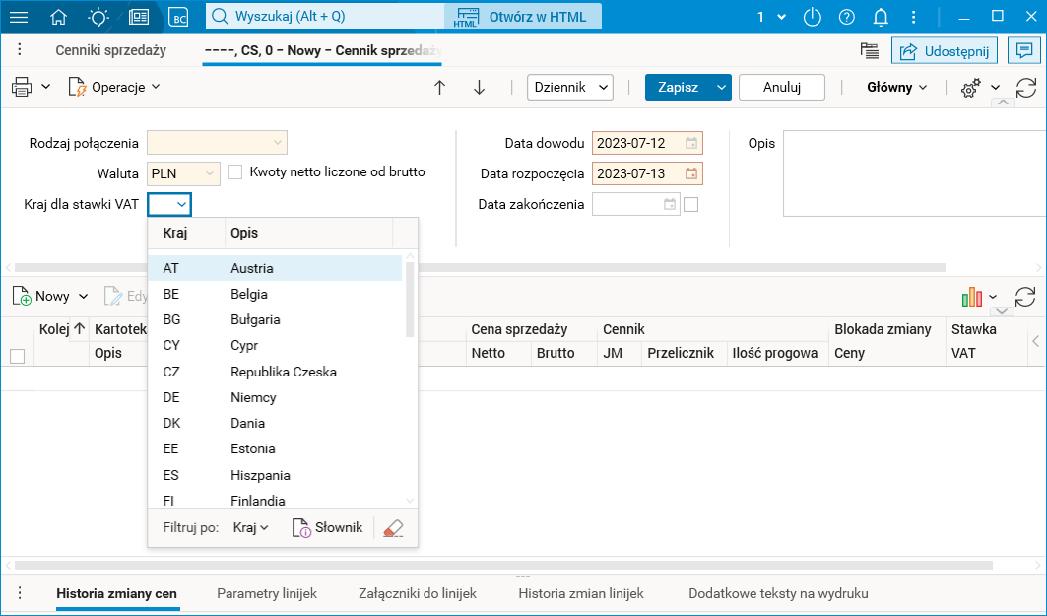The width and height of the screenshot is (1047, 616).
Task: Toggle the Data zakończenia checkbox
Action: tap(691, 204)
